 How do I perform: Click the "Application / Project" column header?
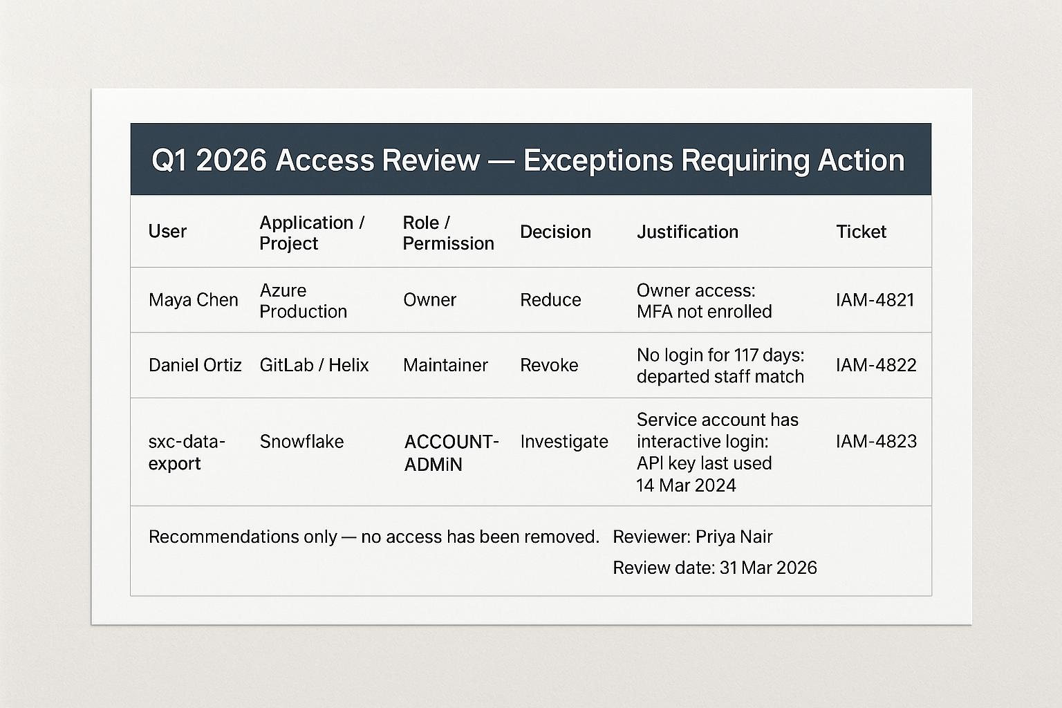click(312, 233)
